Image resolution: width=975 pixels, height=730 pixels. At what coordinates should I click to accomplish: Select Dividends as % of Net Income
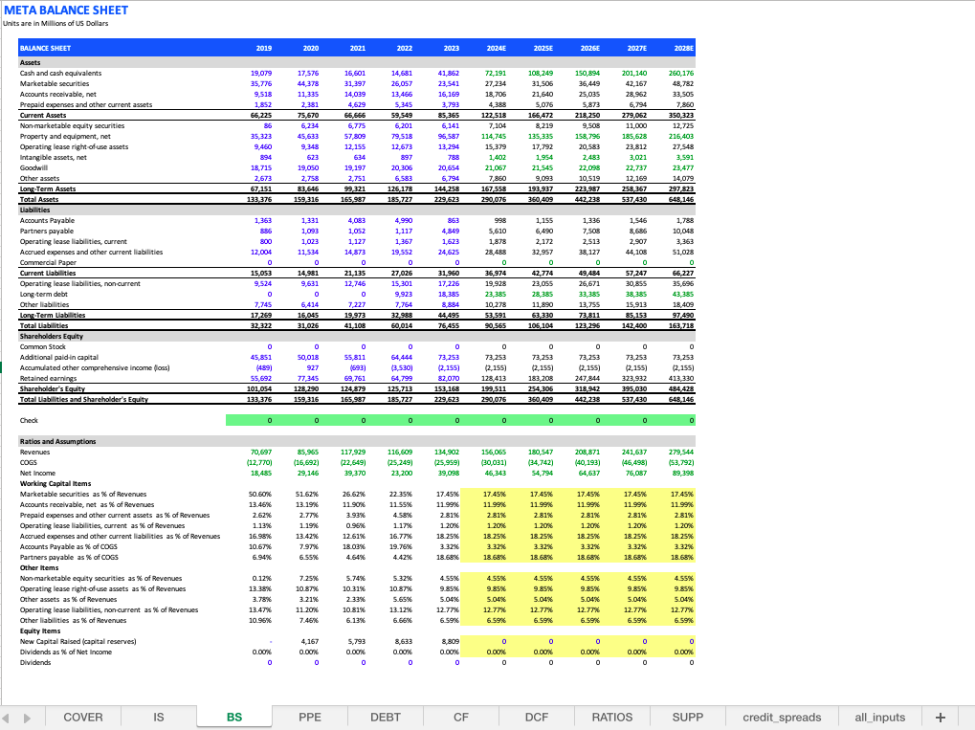pyautogui.click(x=66, y=653)
